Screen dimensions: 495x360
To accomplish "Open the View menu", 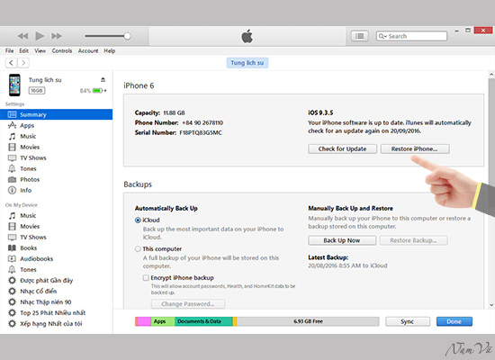I will pos(40,50).
